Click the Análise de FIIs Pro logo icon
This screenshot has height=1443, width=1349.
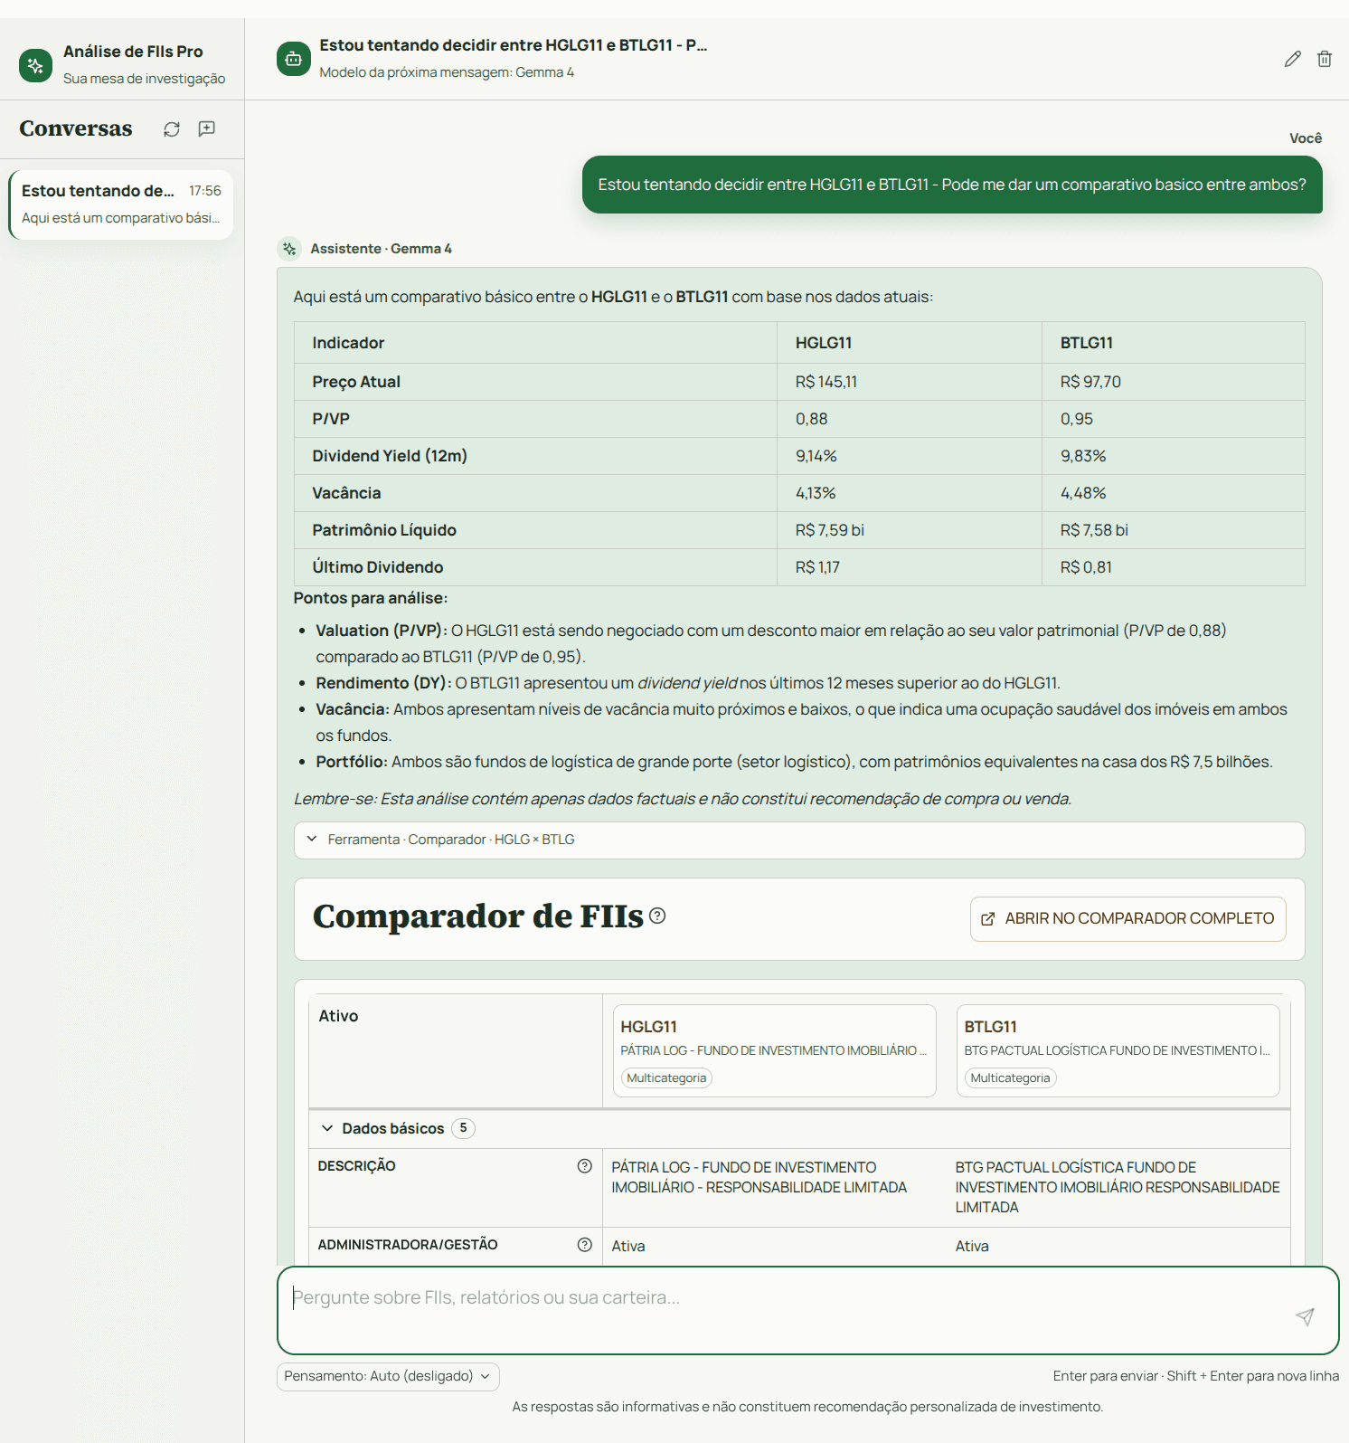coord(35,65)
